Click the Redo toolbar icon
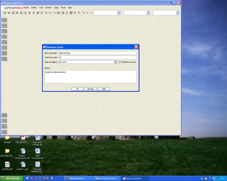The image size is (227, 181). [46, 13]
